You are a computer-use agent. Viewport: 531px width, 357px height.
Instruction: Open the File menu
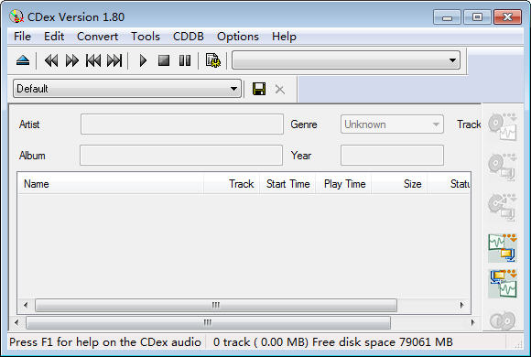click(22, 37)
